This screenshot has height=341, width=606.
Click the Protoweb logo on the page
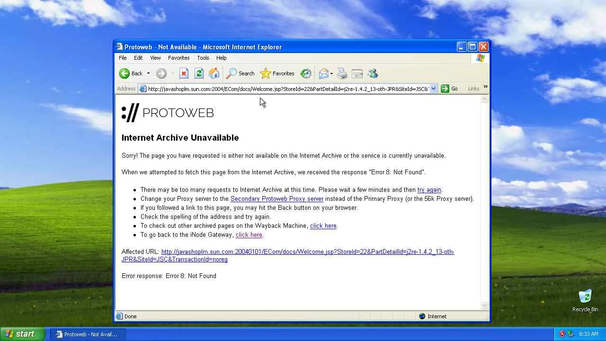(x=168, y=113)
